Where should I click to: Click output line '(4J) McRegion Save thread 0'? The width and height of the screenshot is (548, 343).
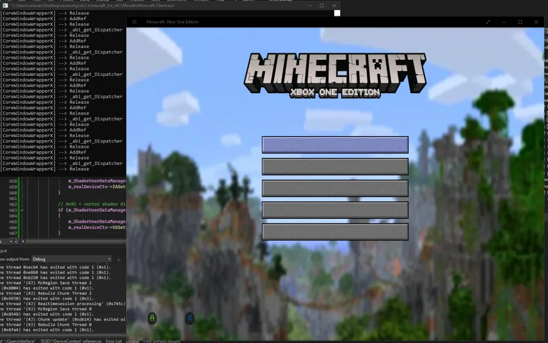[46, 309]
